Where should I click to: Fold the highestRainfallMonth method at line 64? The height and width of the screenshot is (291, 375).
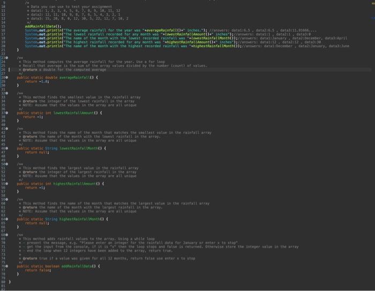coord(6,219)
